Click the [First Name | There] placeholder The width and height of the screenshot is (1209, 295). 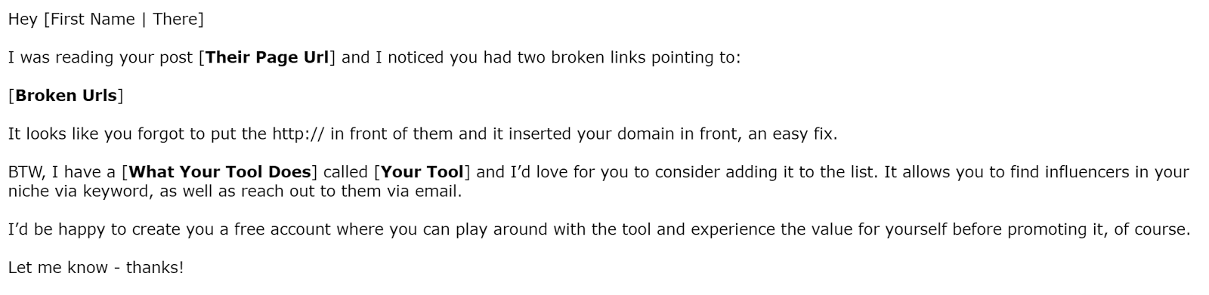[123, 20]
